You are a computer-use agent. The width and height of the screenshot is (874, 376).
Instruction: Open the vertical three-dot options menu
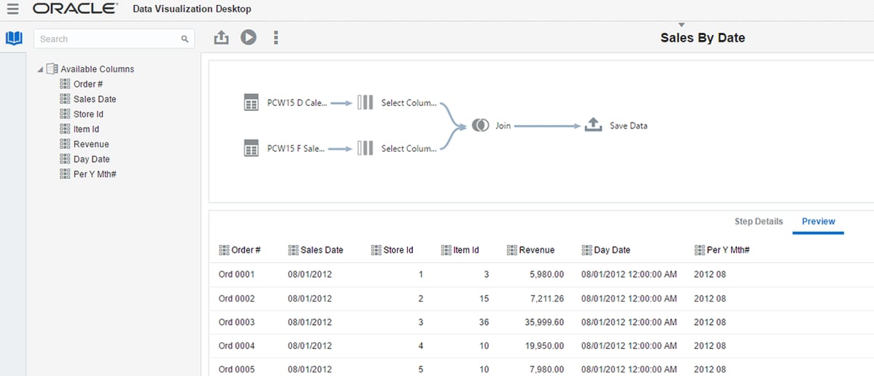pyautogui.click(x=275, y=37)
